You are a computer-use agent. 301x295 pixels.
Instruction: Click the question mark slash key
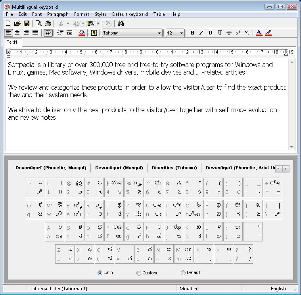pos(243,254)
